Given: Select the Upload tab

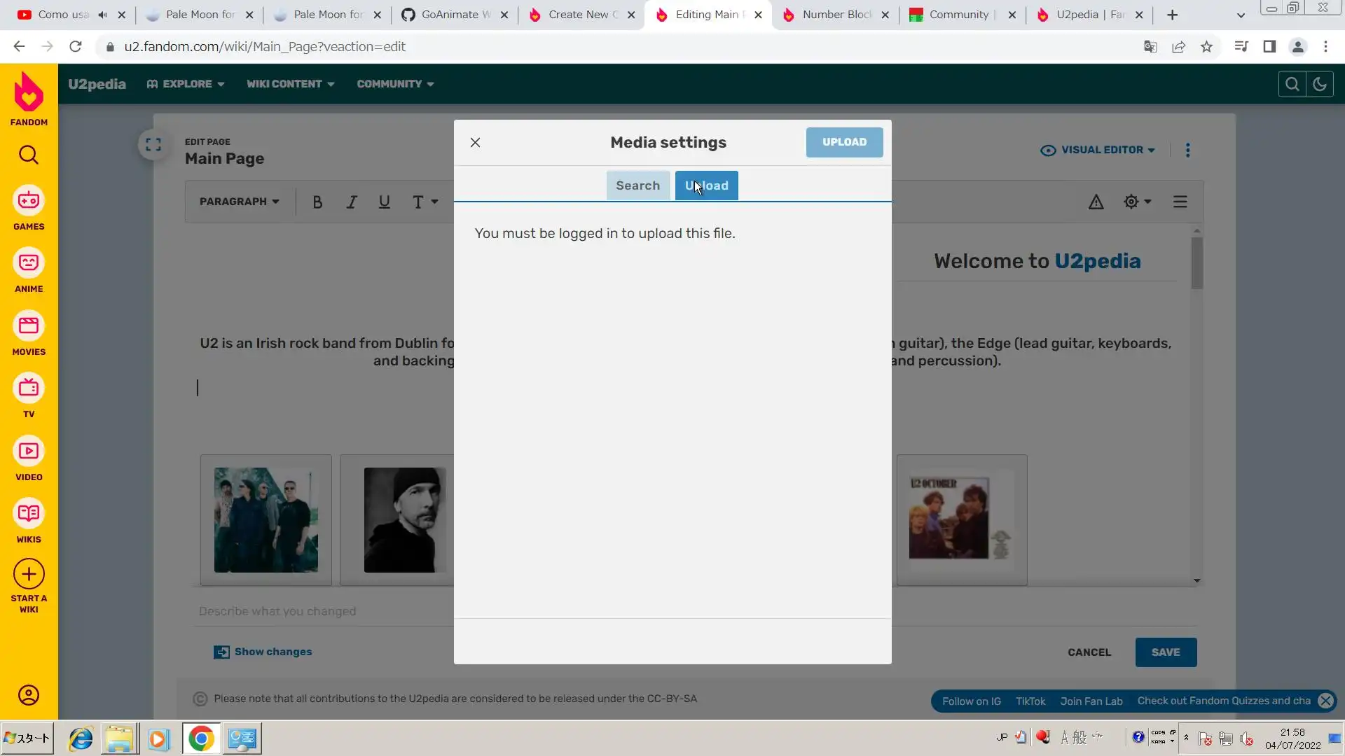Looking at the screenshot, I should click(x=706, y=185).
